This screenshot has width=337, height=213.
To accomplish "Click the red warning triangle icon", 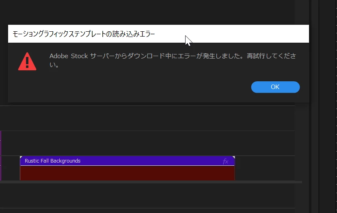I will pos(27,61).
